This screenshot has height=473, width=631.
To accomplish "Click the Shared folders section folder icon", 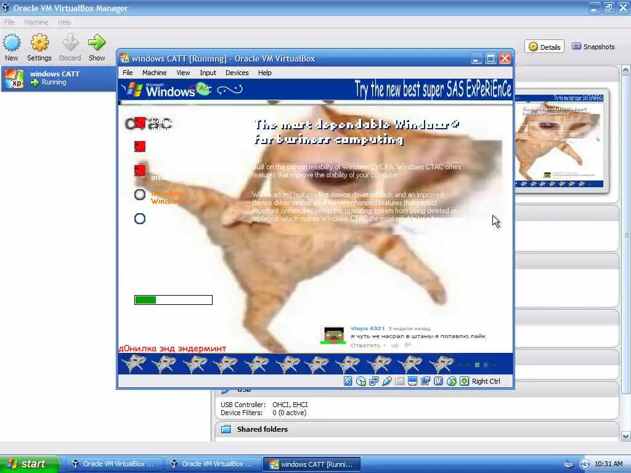I will [226, 429].
